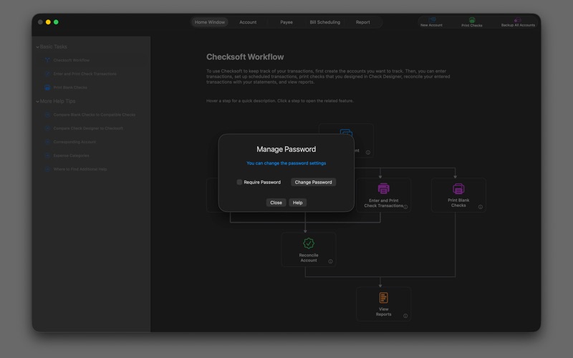Screen dimensions: 573x358
Task: Click the "View Reports" card label
Action: (x=383, y=311)
